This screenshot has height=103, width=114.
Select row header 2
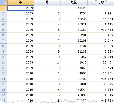[4, 14]
